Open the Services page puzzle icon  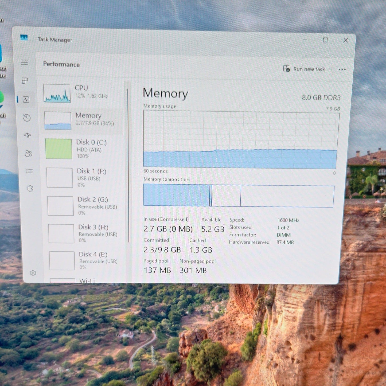click(x=30, y=189)
